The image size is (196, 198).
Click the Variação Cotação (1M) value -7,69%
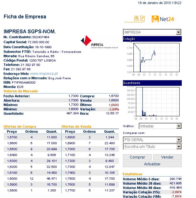pos(176,196)
